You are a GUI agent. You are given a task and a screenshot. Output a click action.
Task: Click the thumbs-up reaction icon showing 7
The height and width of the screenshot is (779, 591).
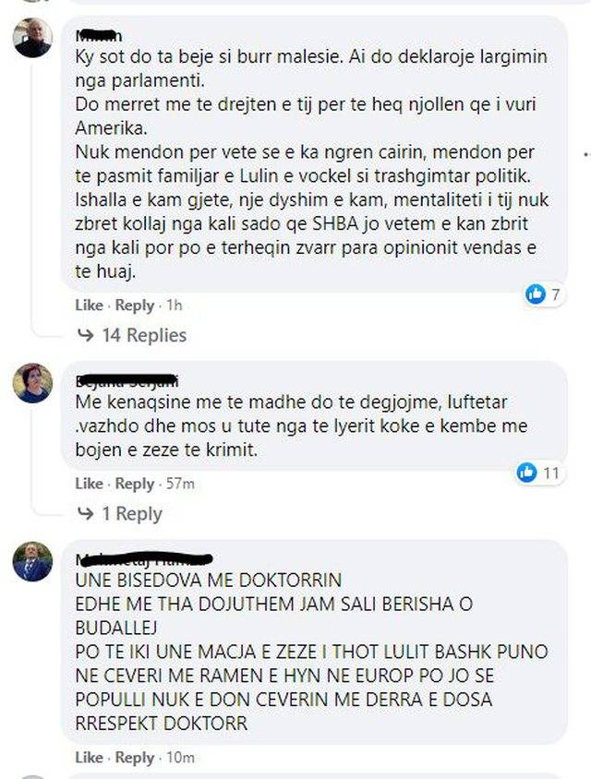[536, 294]
